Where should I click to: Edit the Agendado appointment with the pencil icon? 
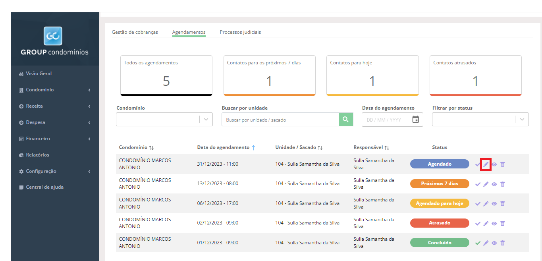point(486,164)
